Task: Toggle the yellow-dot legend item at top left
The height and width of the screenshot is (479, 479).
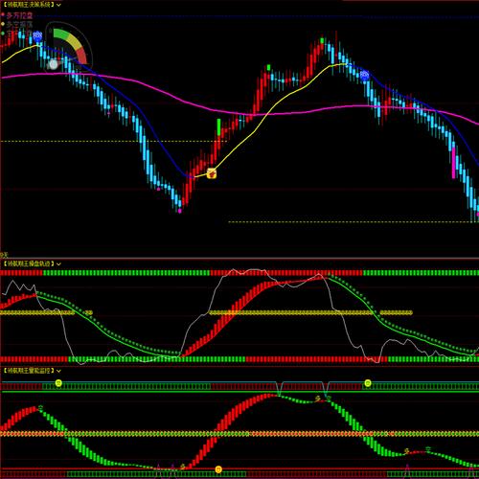Action: point(17,24)
